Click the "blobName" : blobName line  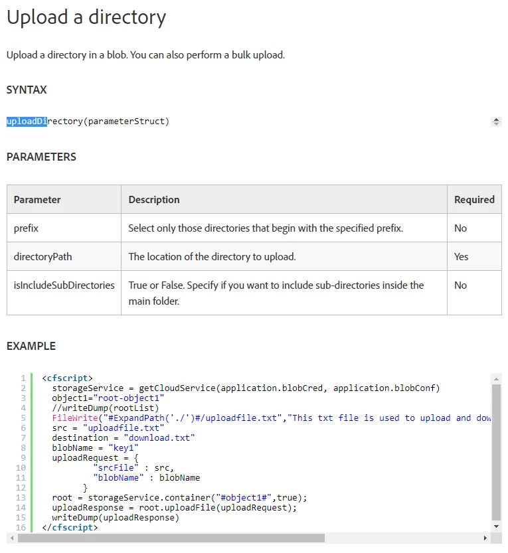click(146, 478)
